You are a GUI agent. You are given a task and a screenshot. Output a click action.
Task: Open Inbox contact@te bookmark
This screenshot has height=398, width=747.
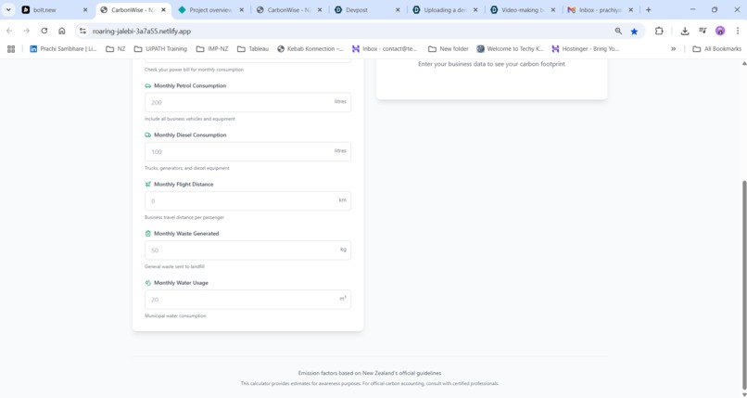pyautogui.click(x=385, y=48)
